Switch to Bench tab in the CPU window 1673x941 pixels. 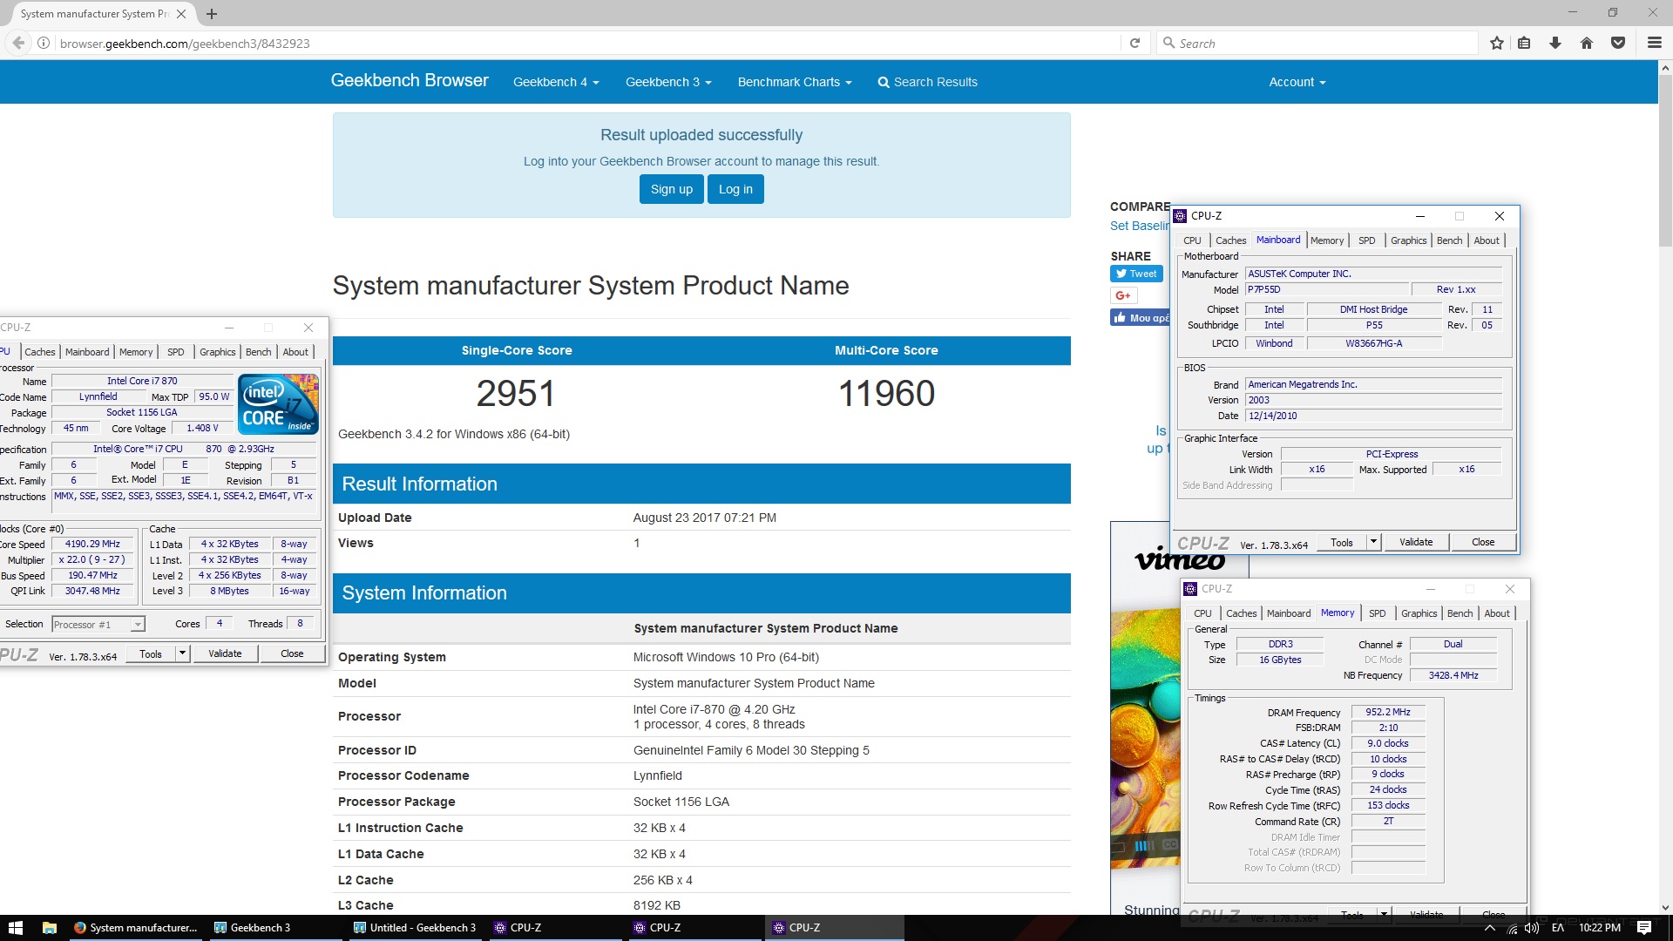tap(259, 352)
